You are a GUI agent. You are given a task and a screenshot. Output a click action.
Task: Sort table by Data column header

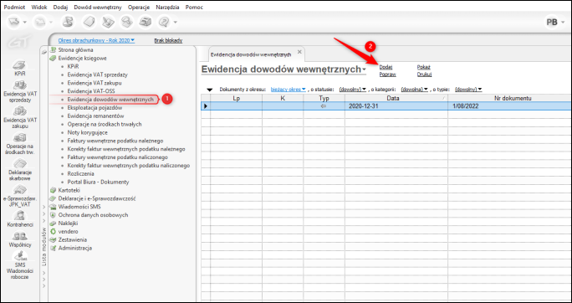(396, 98)
